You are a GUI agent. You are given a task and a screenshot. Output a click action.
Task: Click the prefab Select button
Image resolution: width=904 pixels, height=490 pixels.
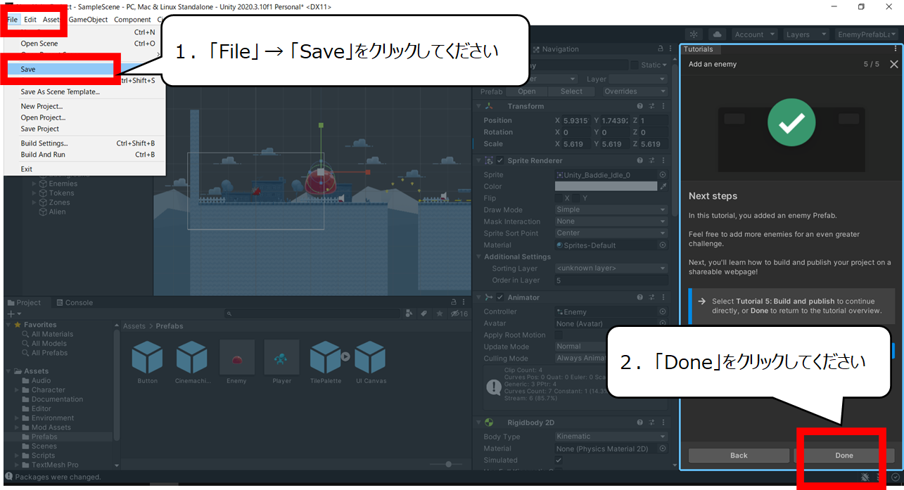571,91
